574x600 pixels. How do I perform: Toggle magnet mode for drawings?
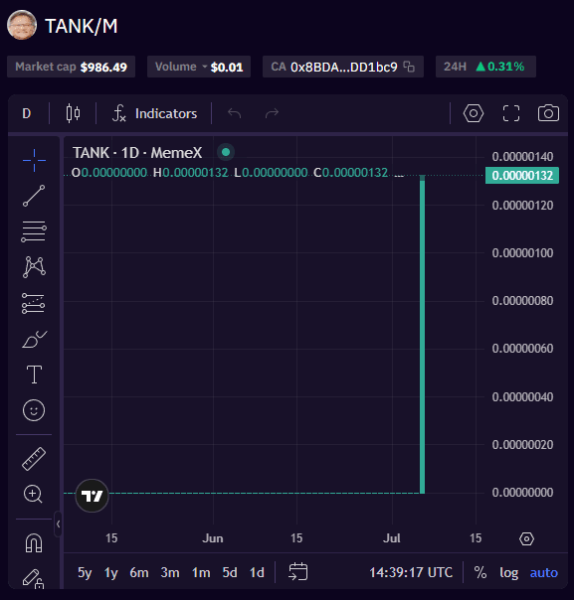point(34,542)
